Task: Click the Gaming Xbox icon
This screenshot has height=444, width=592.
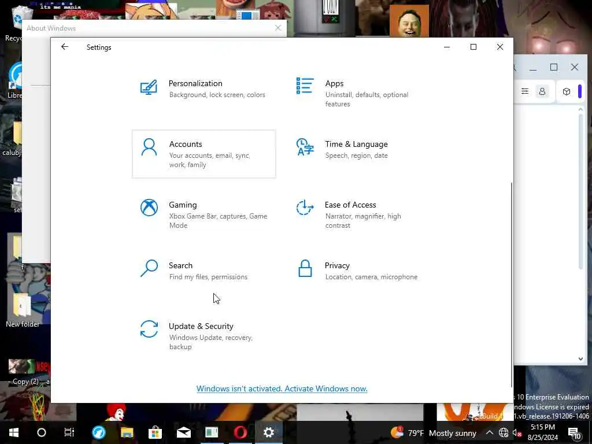Action: click(x=149, y=208)
